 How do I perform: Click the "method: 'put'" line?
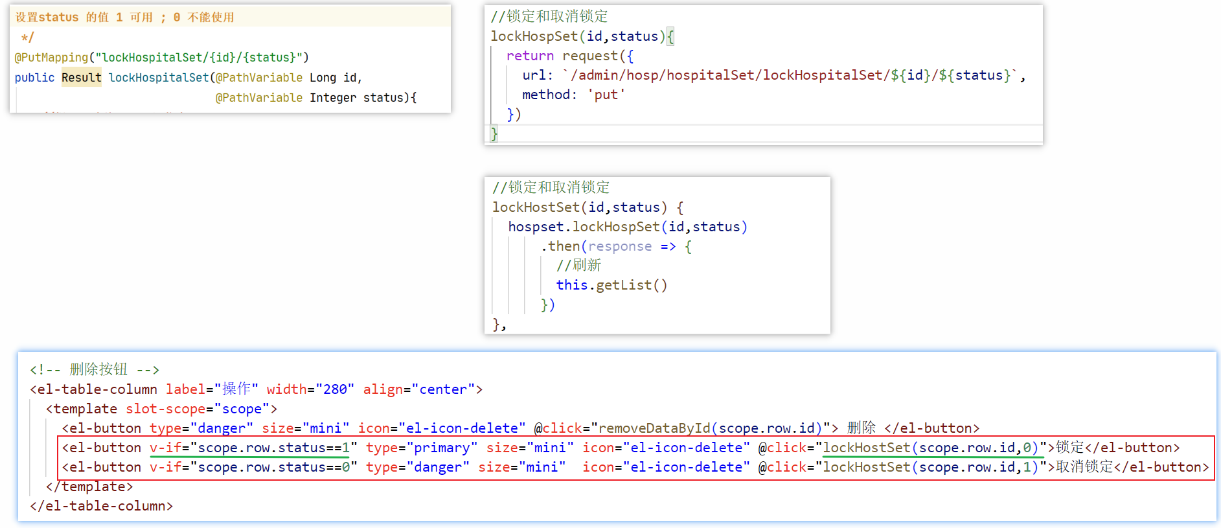pyautogui.click(x=574, y=95)
